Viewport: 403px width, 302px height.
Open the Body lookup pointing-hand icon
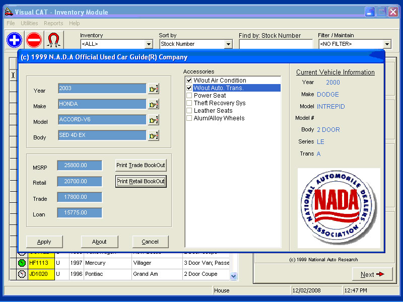coord(154,135)
